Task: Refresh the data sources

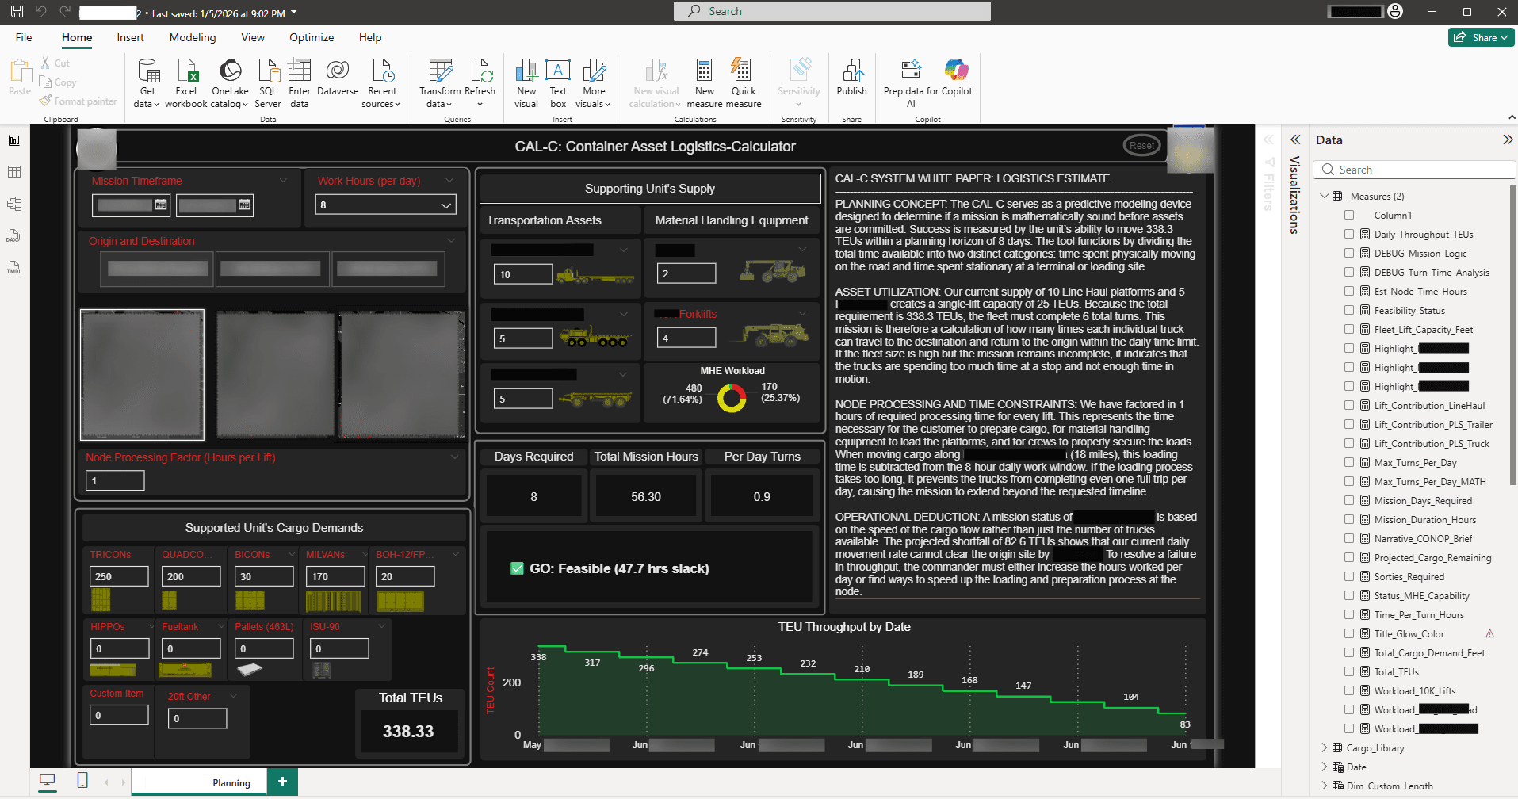Action: [480, 82]
